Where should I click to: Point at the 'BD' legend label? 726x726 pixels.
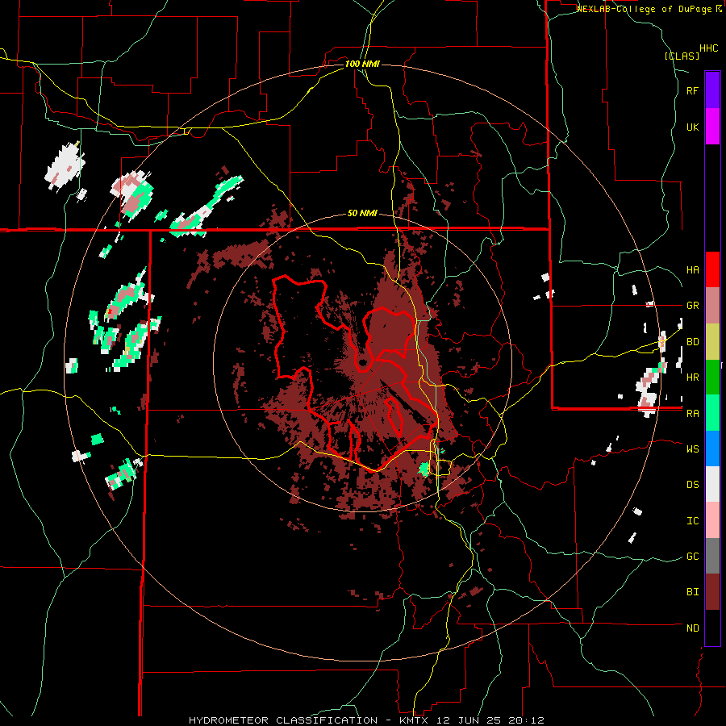tap(692, 342)
